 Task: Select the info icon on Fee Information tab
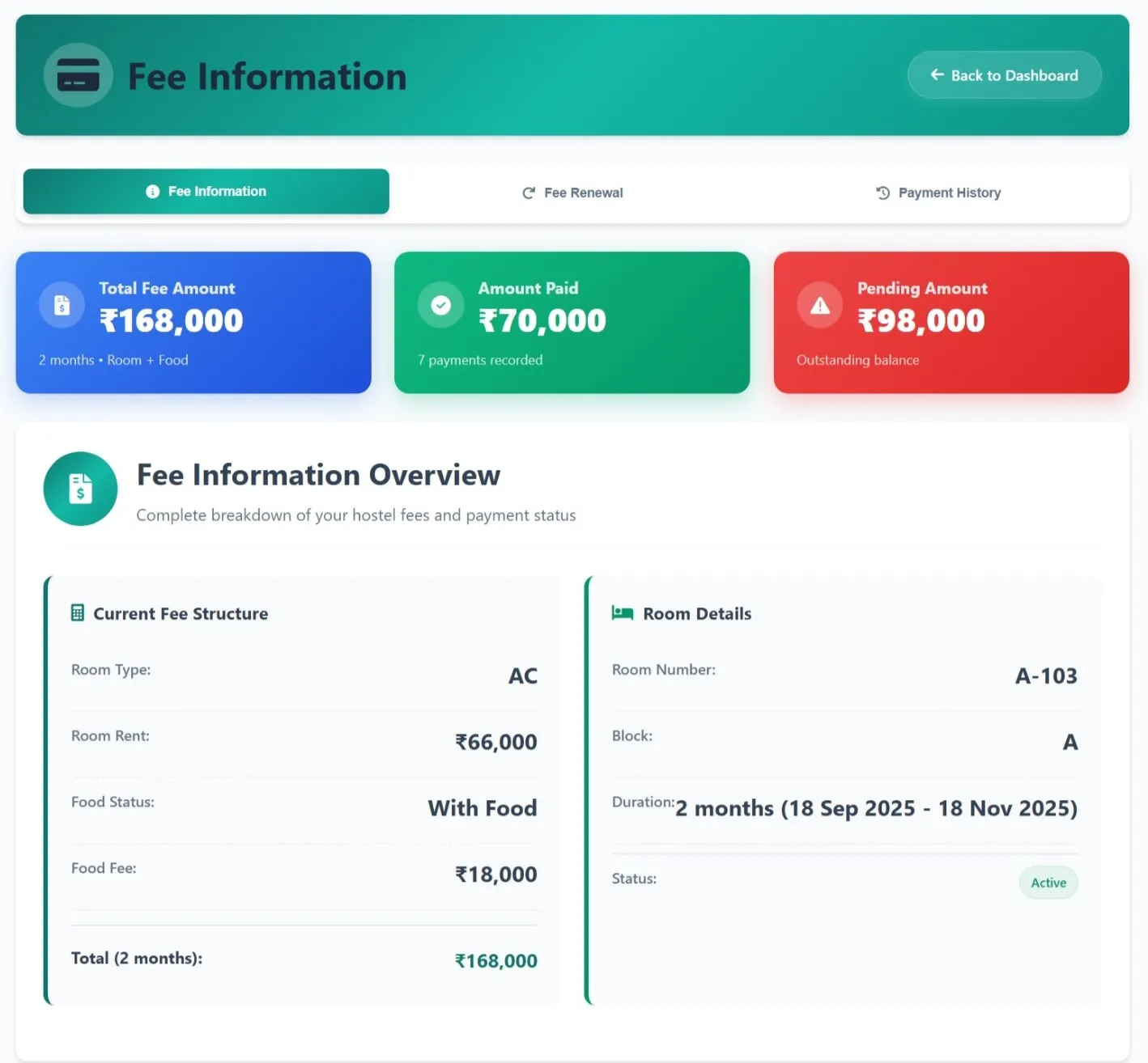(151, 192)
